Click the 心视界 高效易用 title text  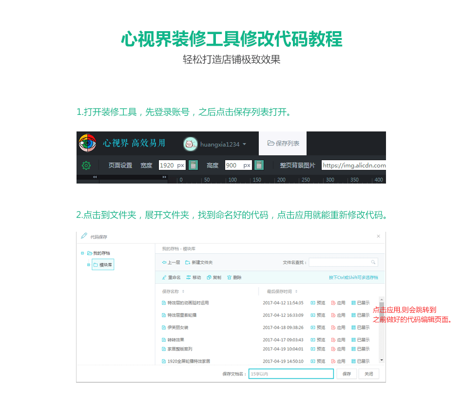click(134, 143)
